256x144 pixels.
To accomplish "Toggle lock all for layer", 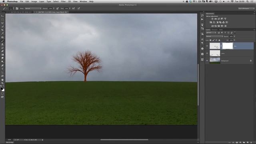I will pos(219,40).
